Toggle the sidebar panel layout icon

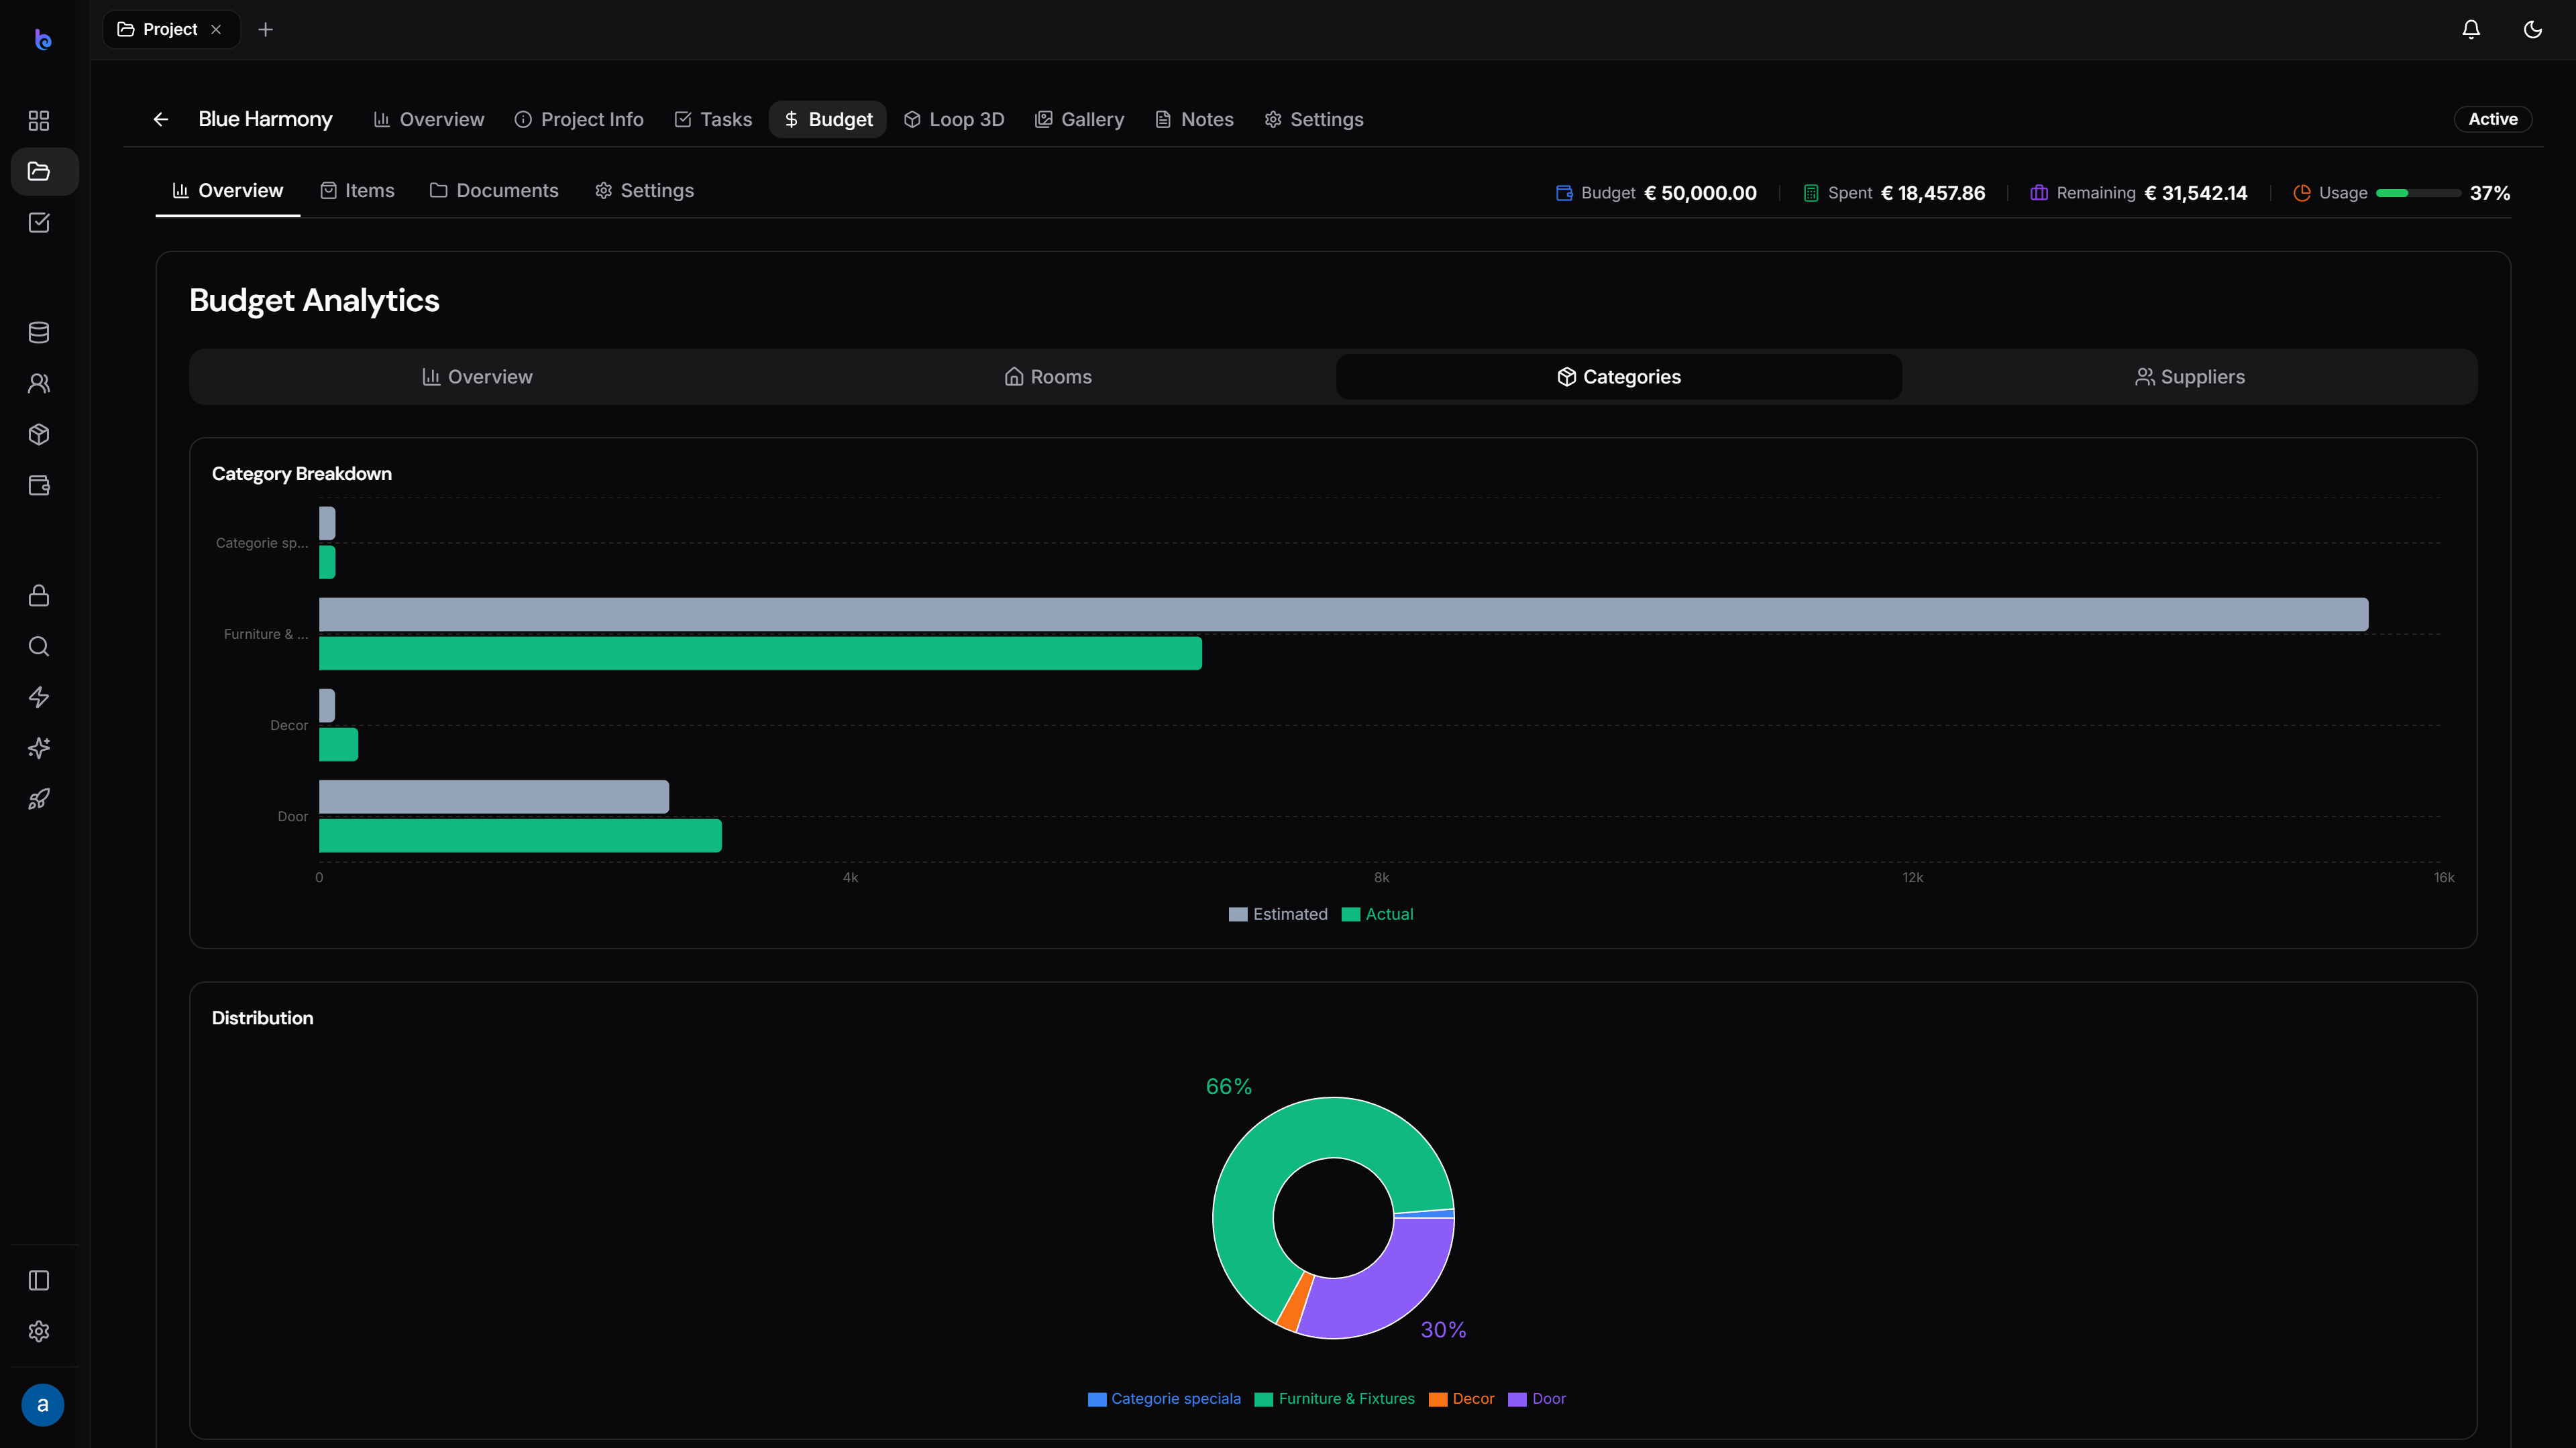pos(39,1280)
